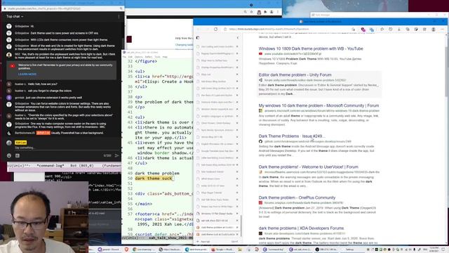Open File Explorer from the taskbar
Screen dimensions: 449x253
(x=240, y=249)
